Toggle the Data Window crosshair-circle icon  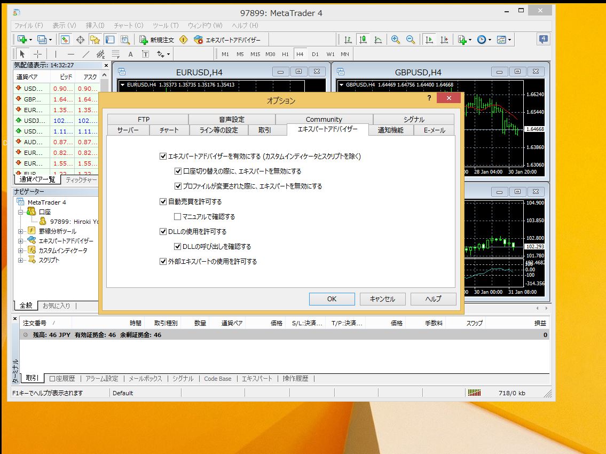(x=80, y=40)
